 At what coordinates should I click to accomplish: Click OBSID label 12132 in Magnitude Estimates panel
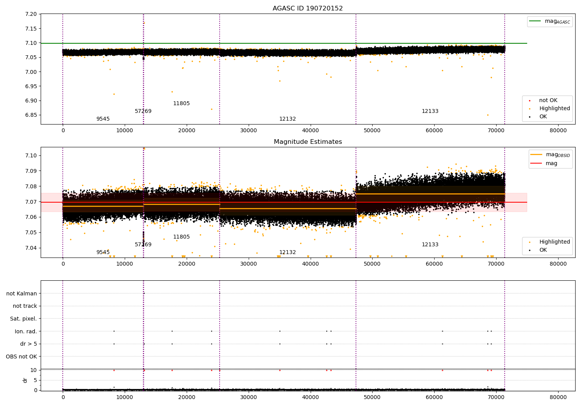(287, 252)
